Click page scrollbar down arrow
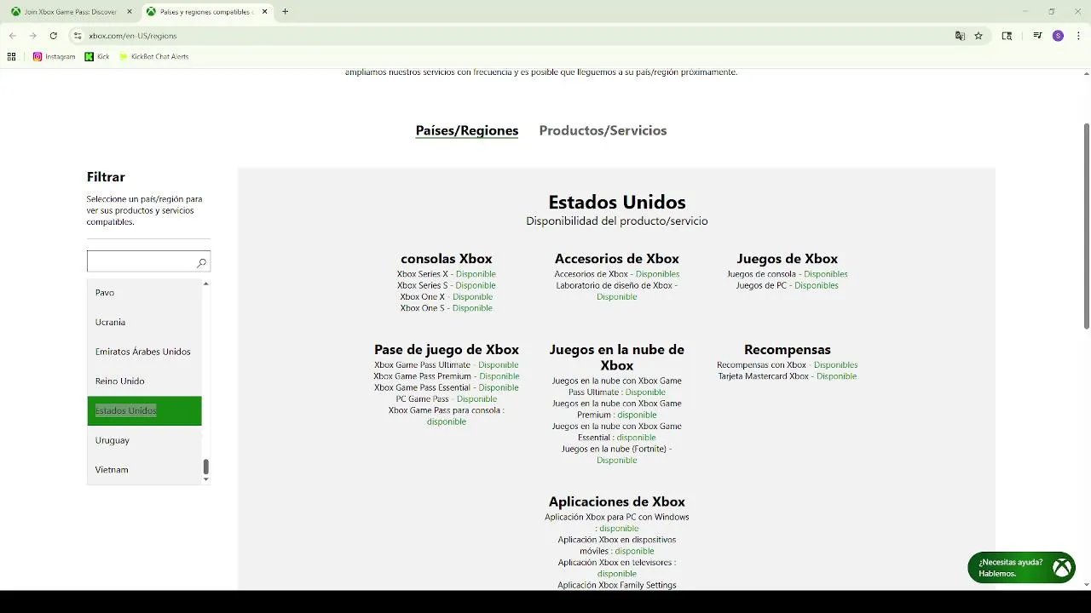 [x=1086, y=585]
